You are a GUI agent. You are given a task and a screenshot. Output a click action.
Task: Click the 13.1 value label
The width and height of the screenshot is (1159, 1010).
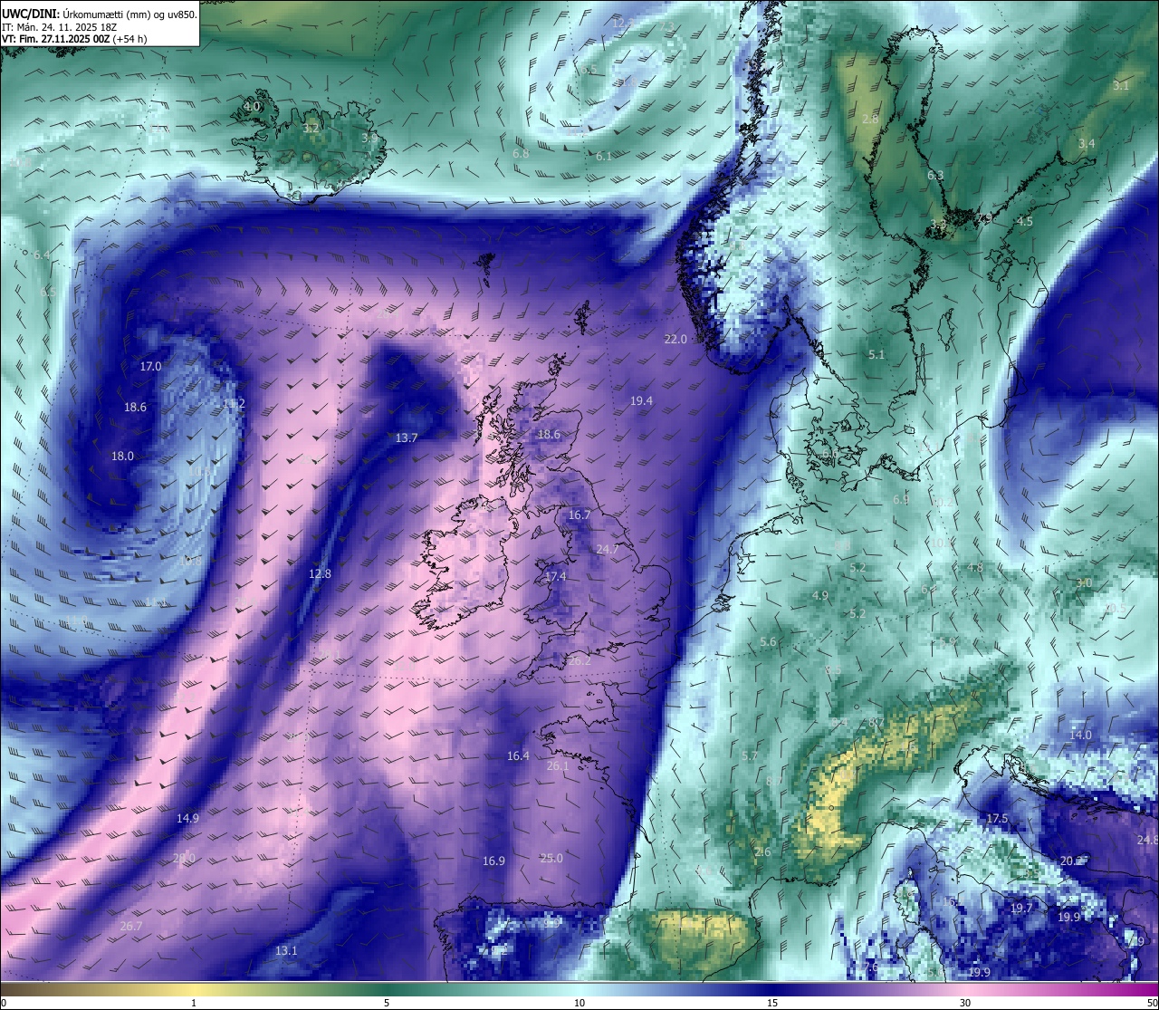(x=286, y=950)
